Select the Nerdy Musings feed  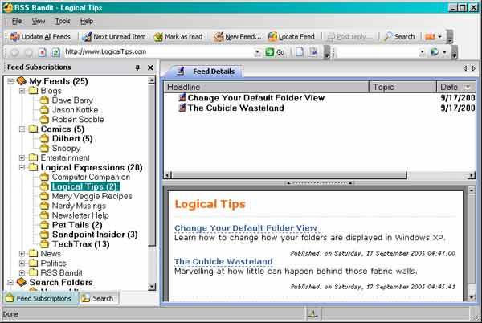(x=79, y=206)
